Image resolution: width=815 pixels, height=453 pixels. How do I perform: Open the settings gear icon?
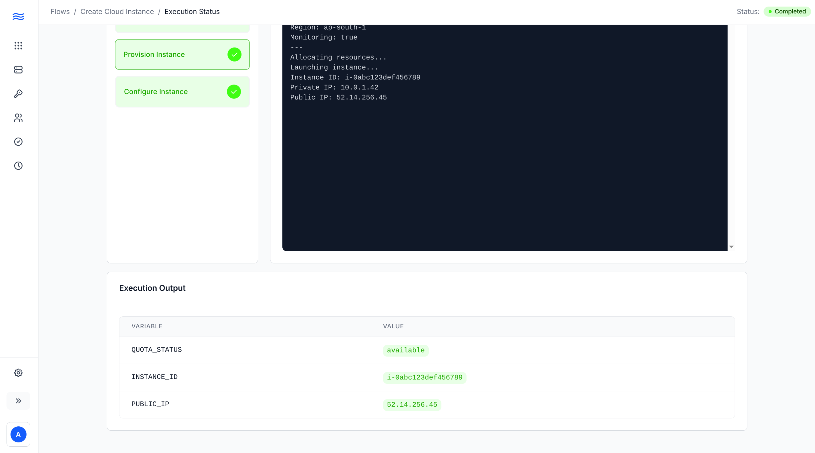[18, 372]
